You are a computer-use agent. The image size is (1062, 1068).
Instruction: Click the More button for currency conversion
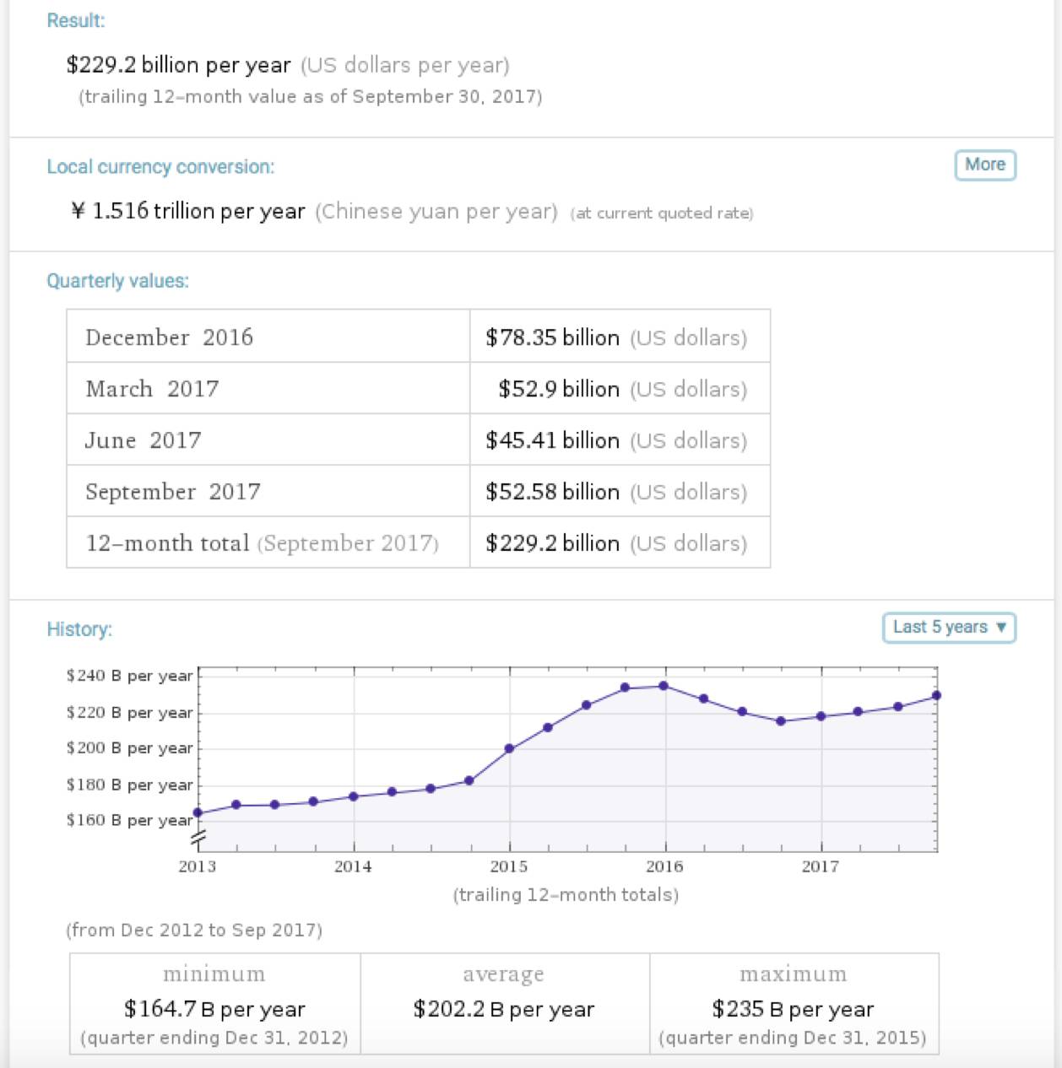pyautogui.click(x=984, y=165)
